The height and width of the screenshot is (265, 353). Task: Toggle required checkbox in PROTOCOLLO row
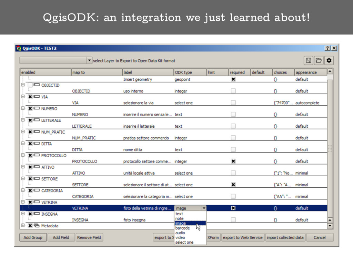click(x=233, y=161)
